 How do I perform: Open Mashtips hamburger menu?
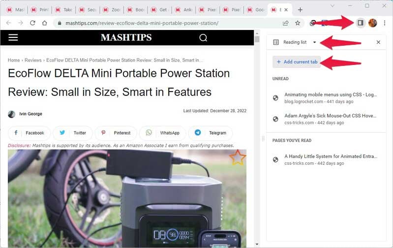[13, 37]
